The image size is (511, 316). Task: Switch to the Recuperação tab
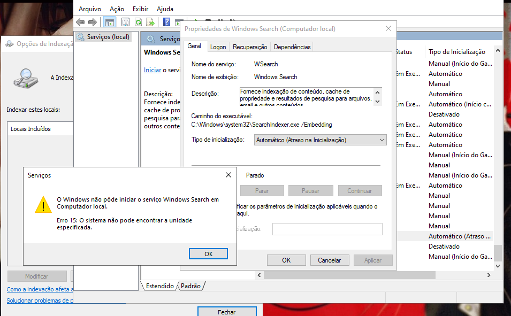pos(250,47)
